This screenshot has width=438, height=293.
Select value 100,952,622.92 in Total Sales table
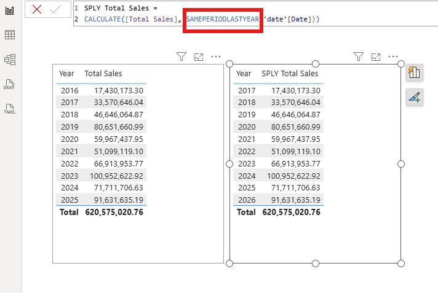(x=116, y=176)
